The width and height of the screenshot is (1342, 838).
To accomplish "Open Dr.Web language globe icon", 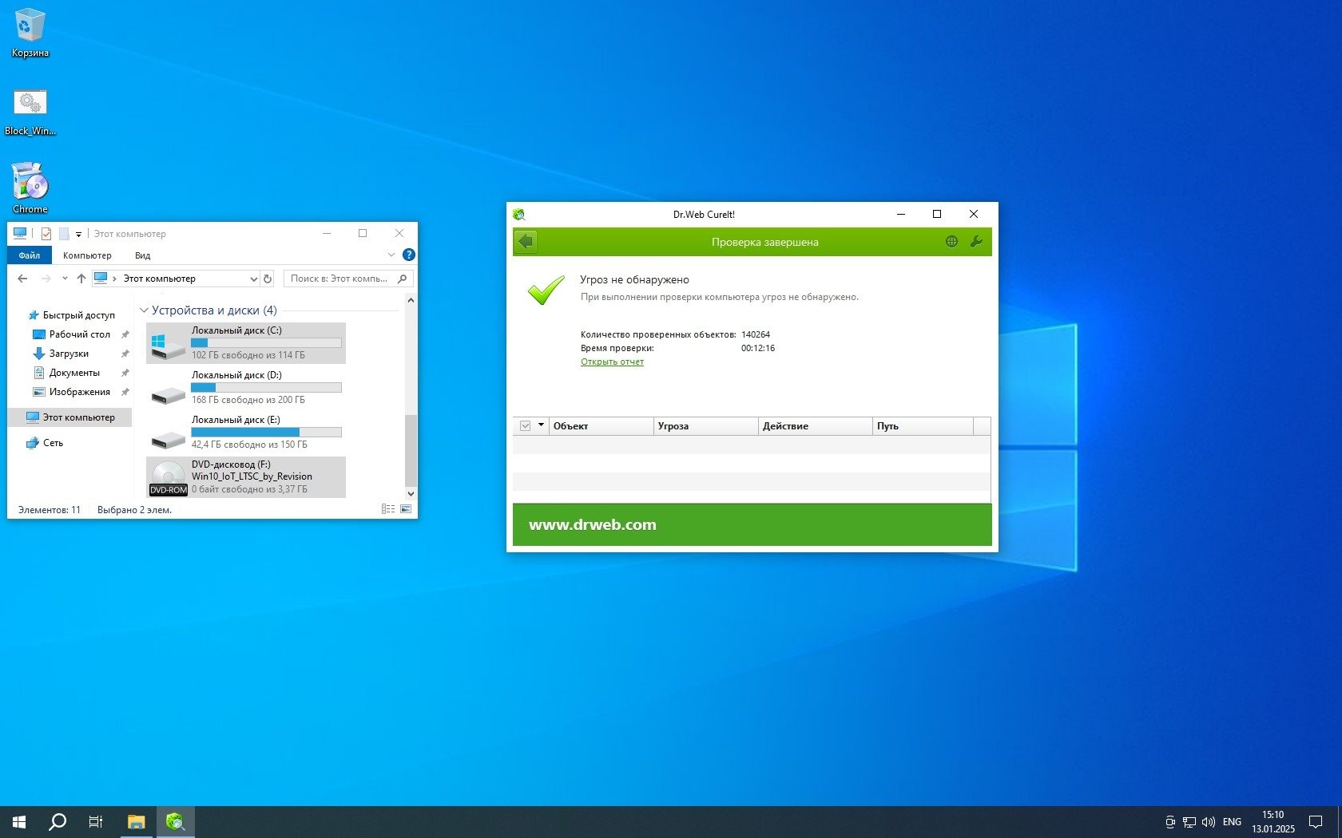I will pyautogui.click(x=951, y=242).
